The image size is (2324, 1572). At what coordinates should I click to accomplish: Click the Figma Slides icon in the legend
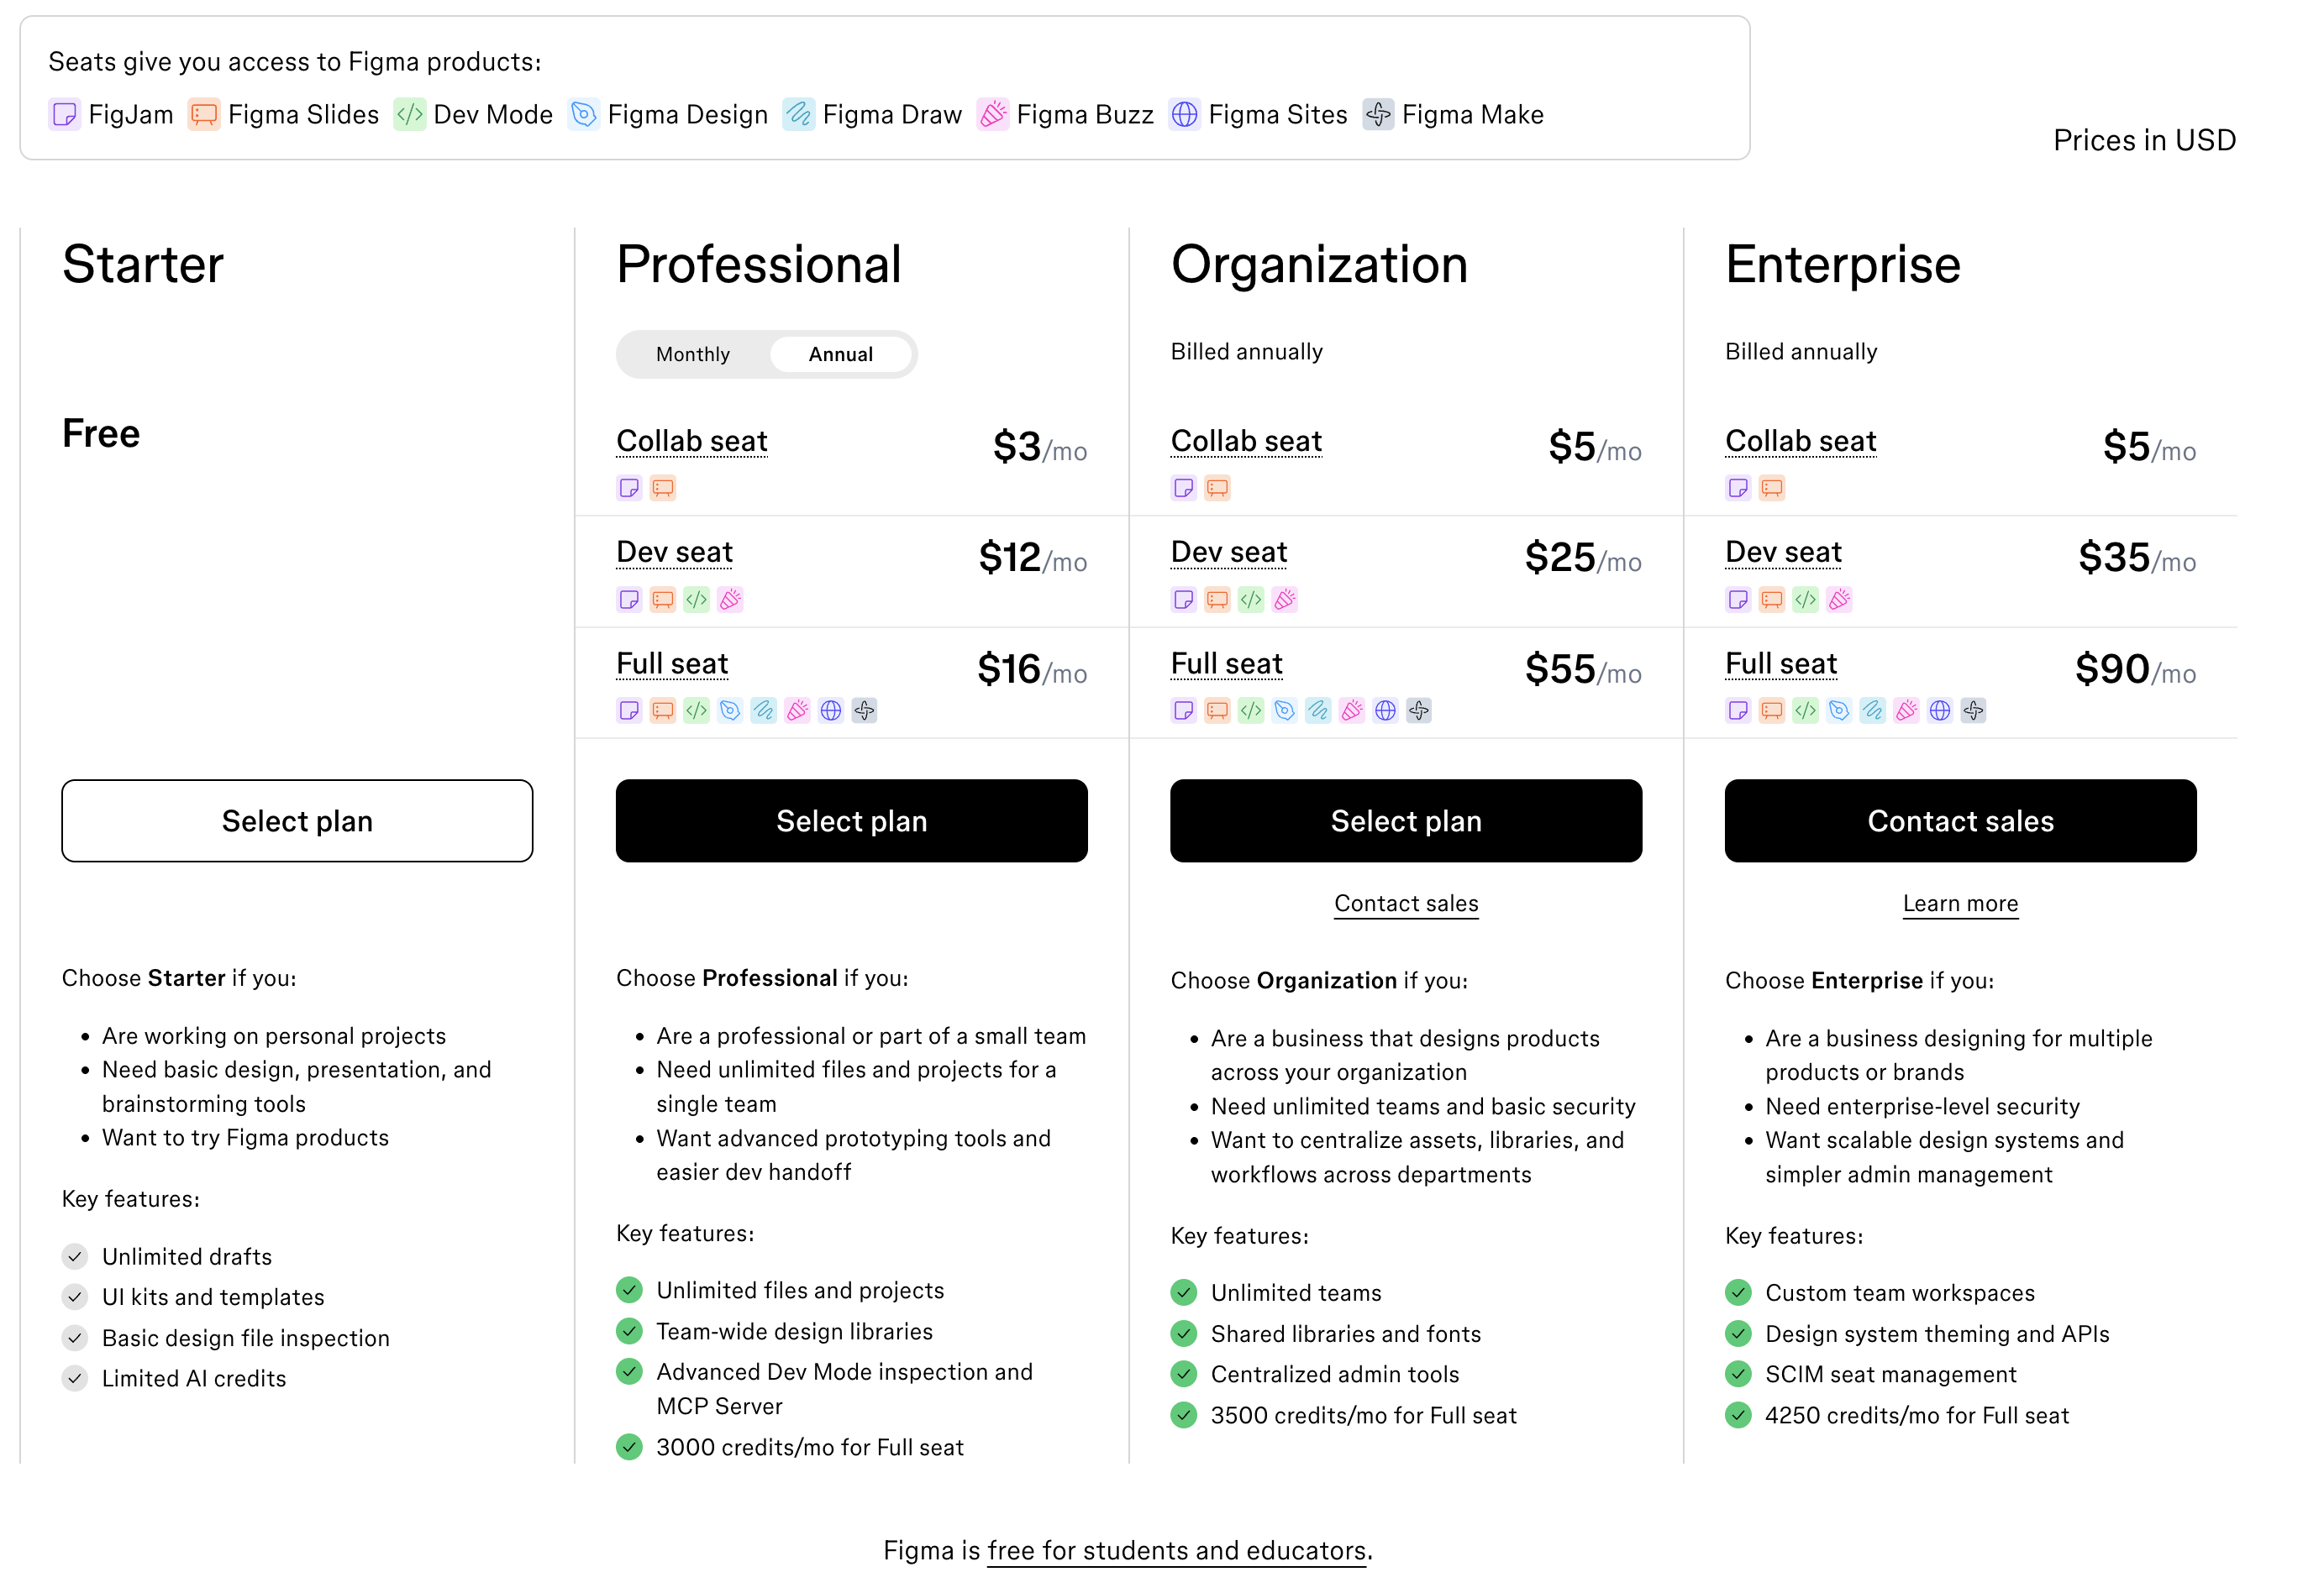tap(204, 115)
